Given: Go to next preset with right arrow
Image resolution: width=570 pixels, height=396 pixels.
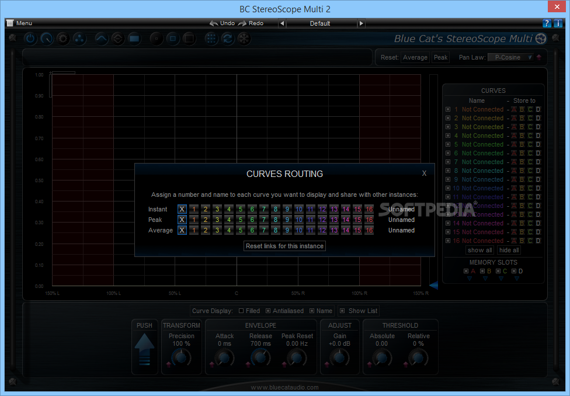Looking at the screenshot, I should 361,23.
